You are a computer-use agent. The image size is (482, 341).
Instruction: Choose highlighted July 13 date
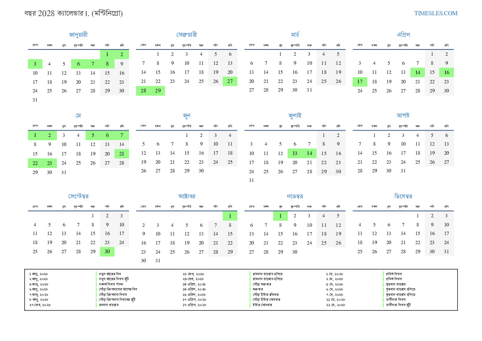point(295,154)
